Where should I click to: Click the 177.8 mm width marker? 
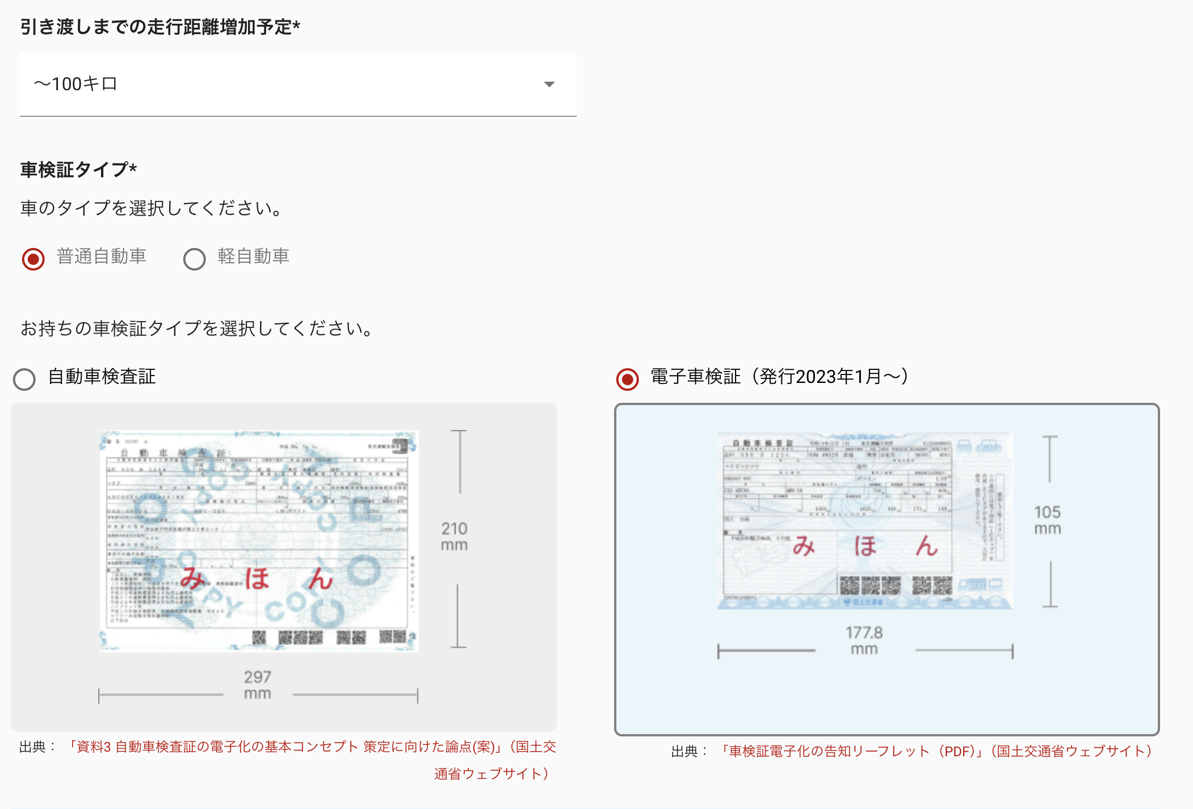(x=864, y=641)
